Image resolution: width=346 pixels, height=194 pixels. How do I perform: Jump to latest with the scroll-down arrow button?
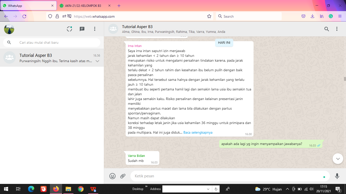(x=338, y=159)
